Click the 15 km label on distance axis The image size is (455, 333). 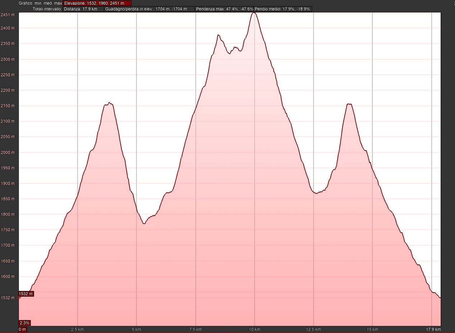point(372,329)
